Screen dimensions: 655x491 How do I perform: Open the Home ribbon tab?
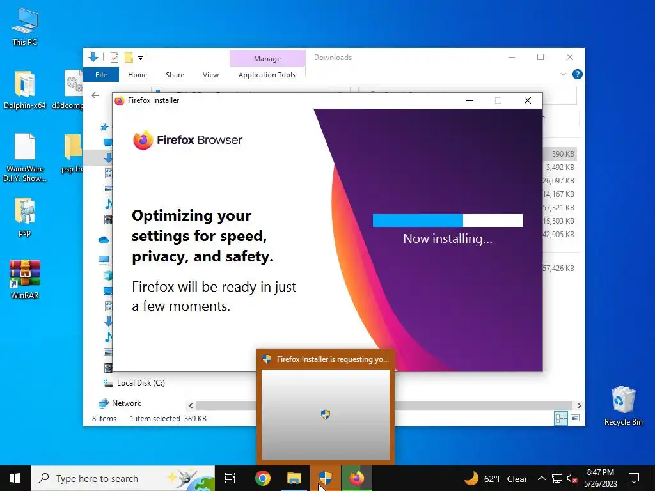point(138,75)
